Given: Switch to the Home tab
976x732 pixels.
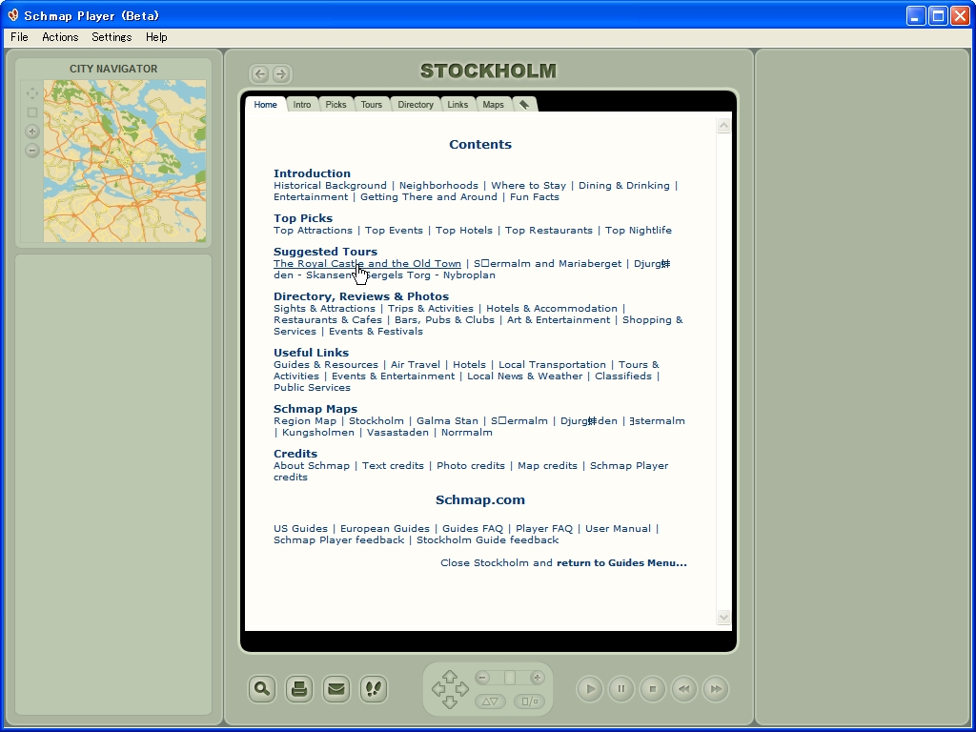Looking at the screenshot, I should pyautogui.click(x=265, y=105).
